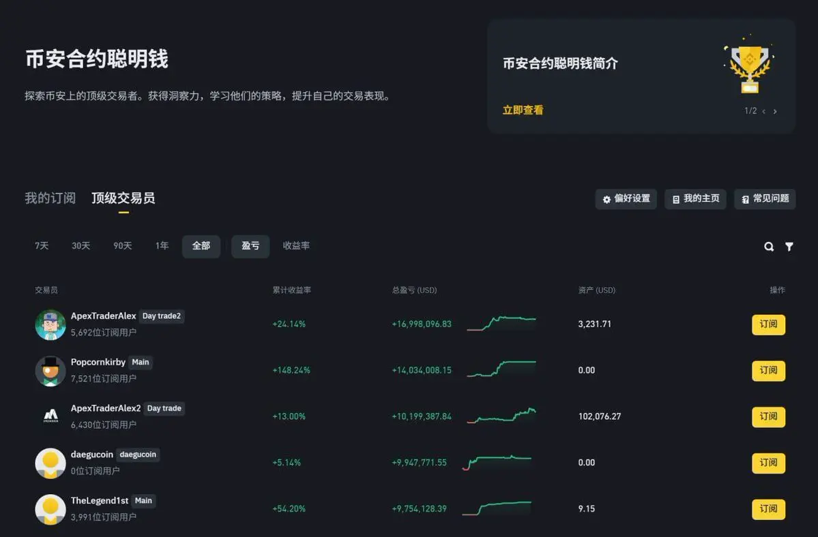
Task: Select 1年 time range
Action: click(162, 245)
